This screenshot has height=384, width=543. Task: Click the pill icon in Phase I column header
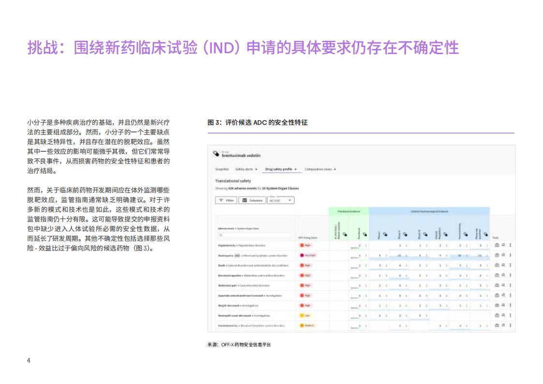point(385,235)
